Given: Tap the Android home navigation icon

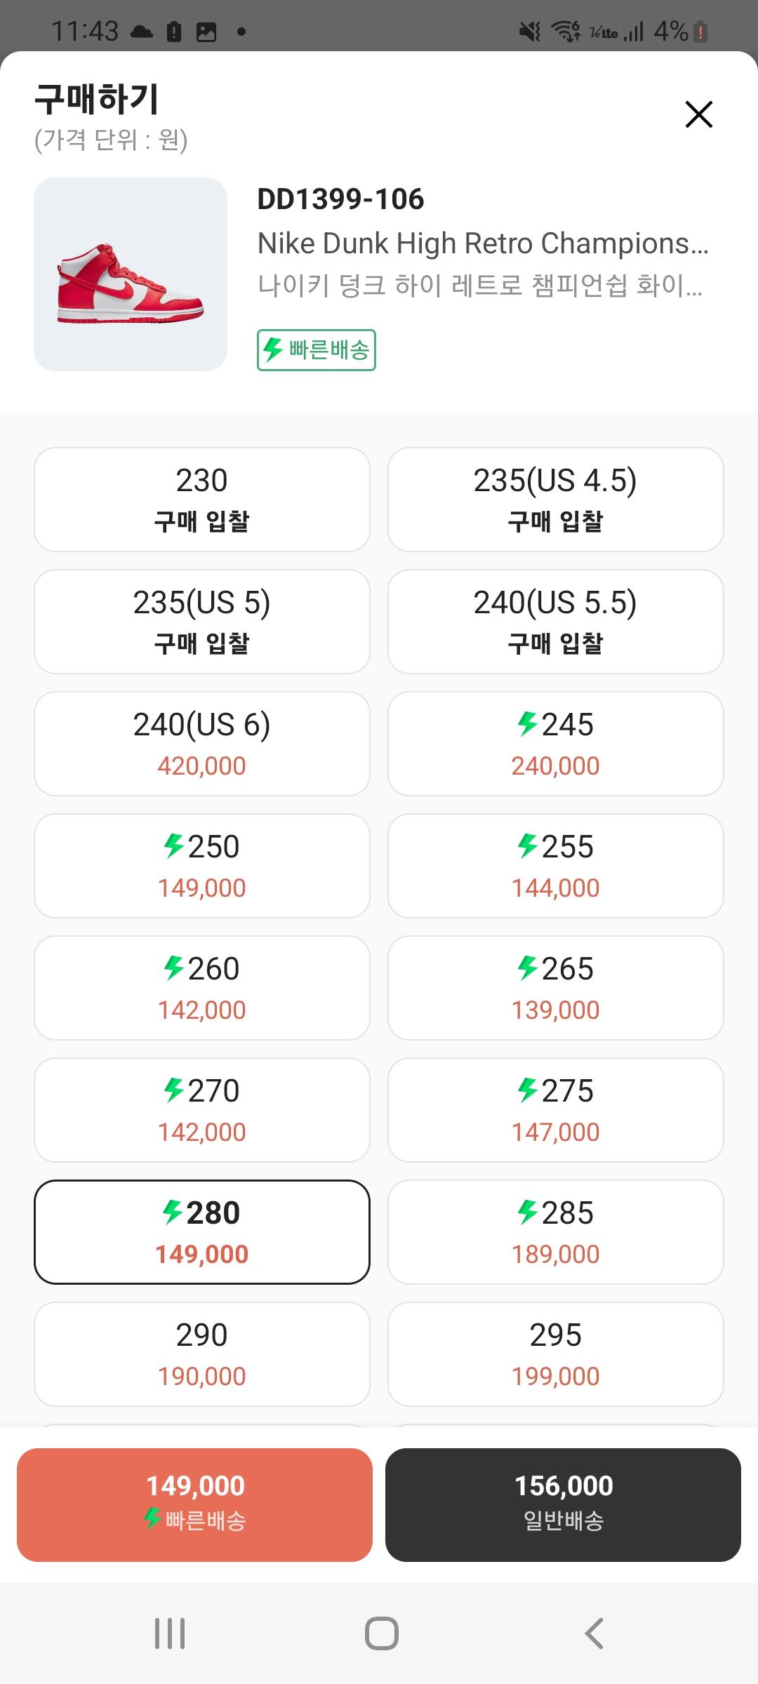Looking at the screenshot, I should click(381, 1633).
